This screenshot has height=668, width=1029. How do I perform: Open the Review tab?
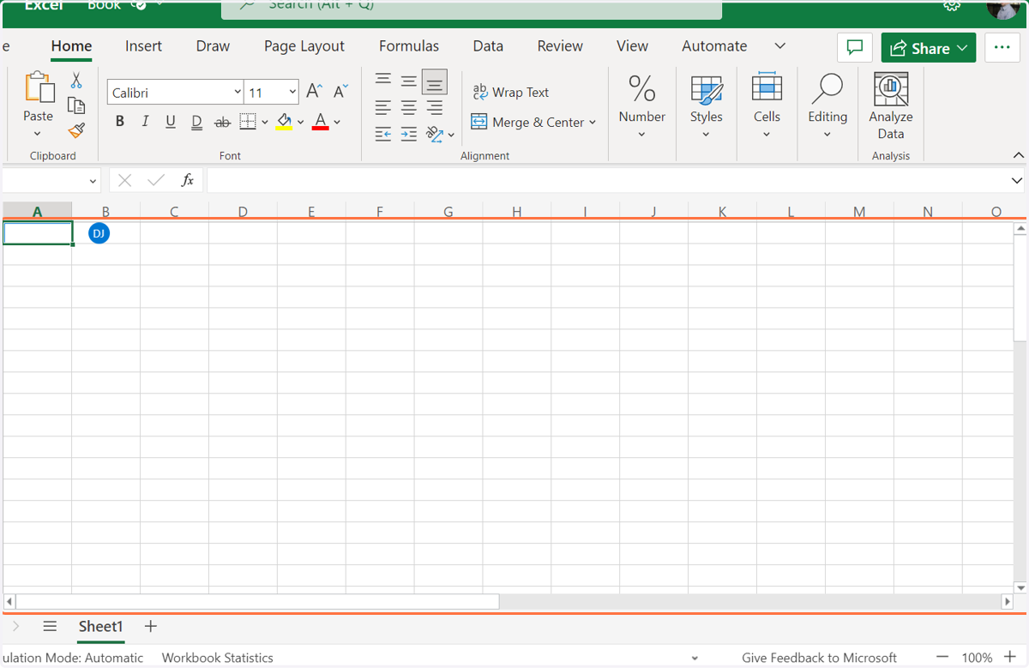click(560, 46)
